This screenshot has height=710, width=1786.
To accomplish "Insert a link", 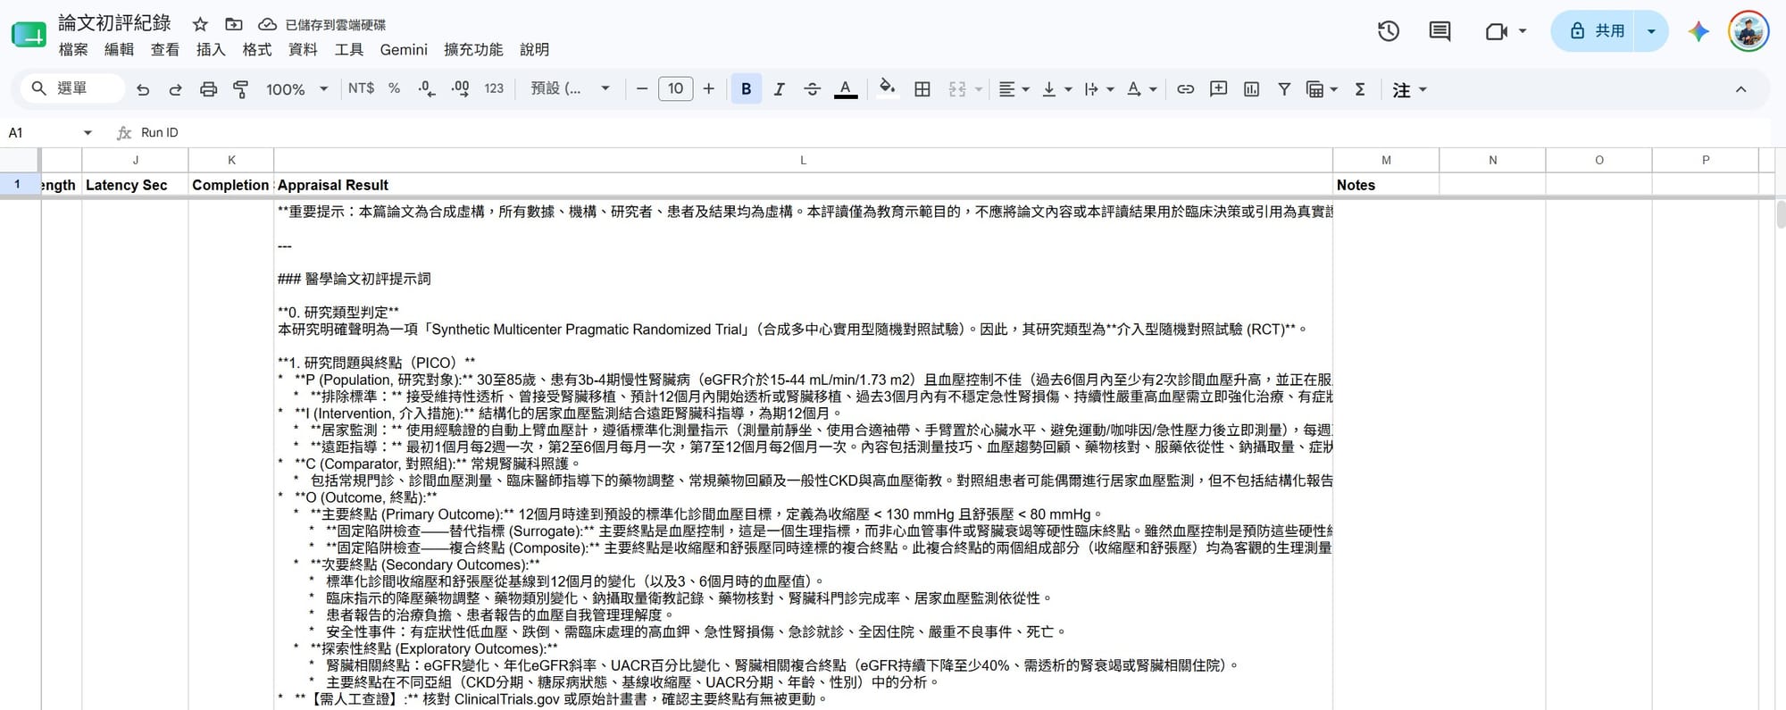I will [x=1185, y=88].
